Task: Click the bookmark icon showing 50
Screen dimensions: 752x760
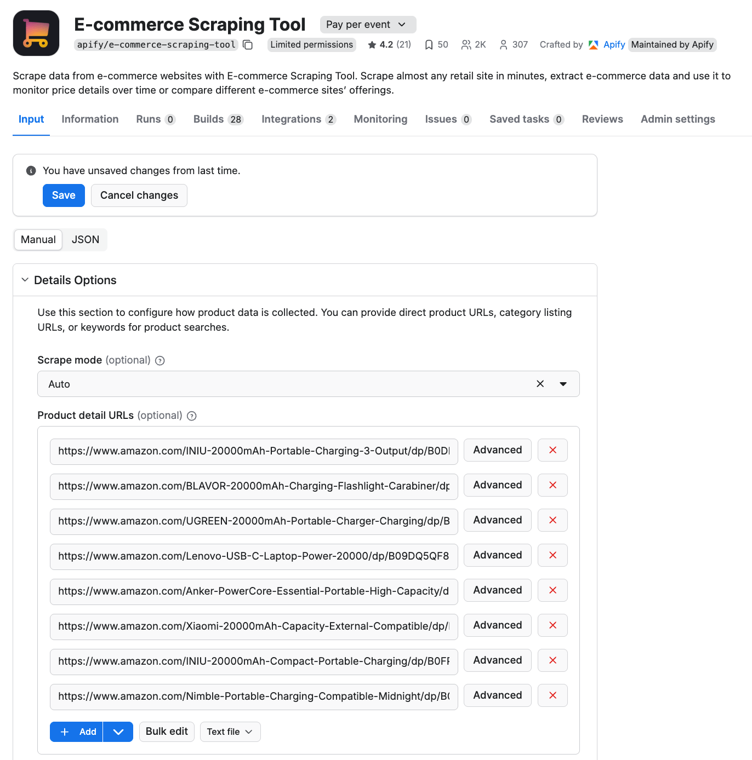Action: tap(429, 44)
